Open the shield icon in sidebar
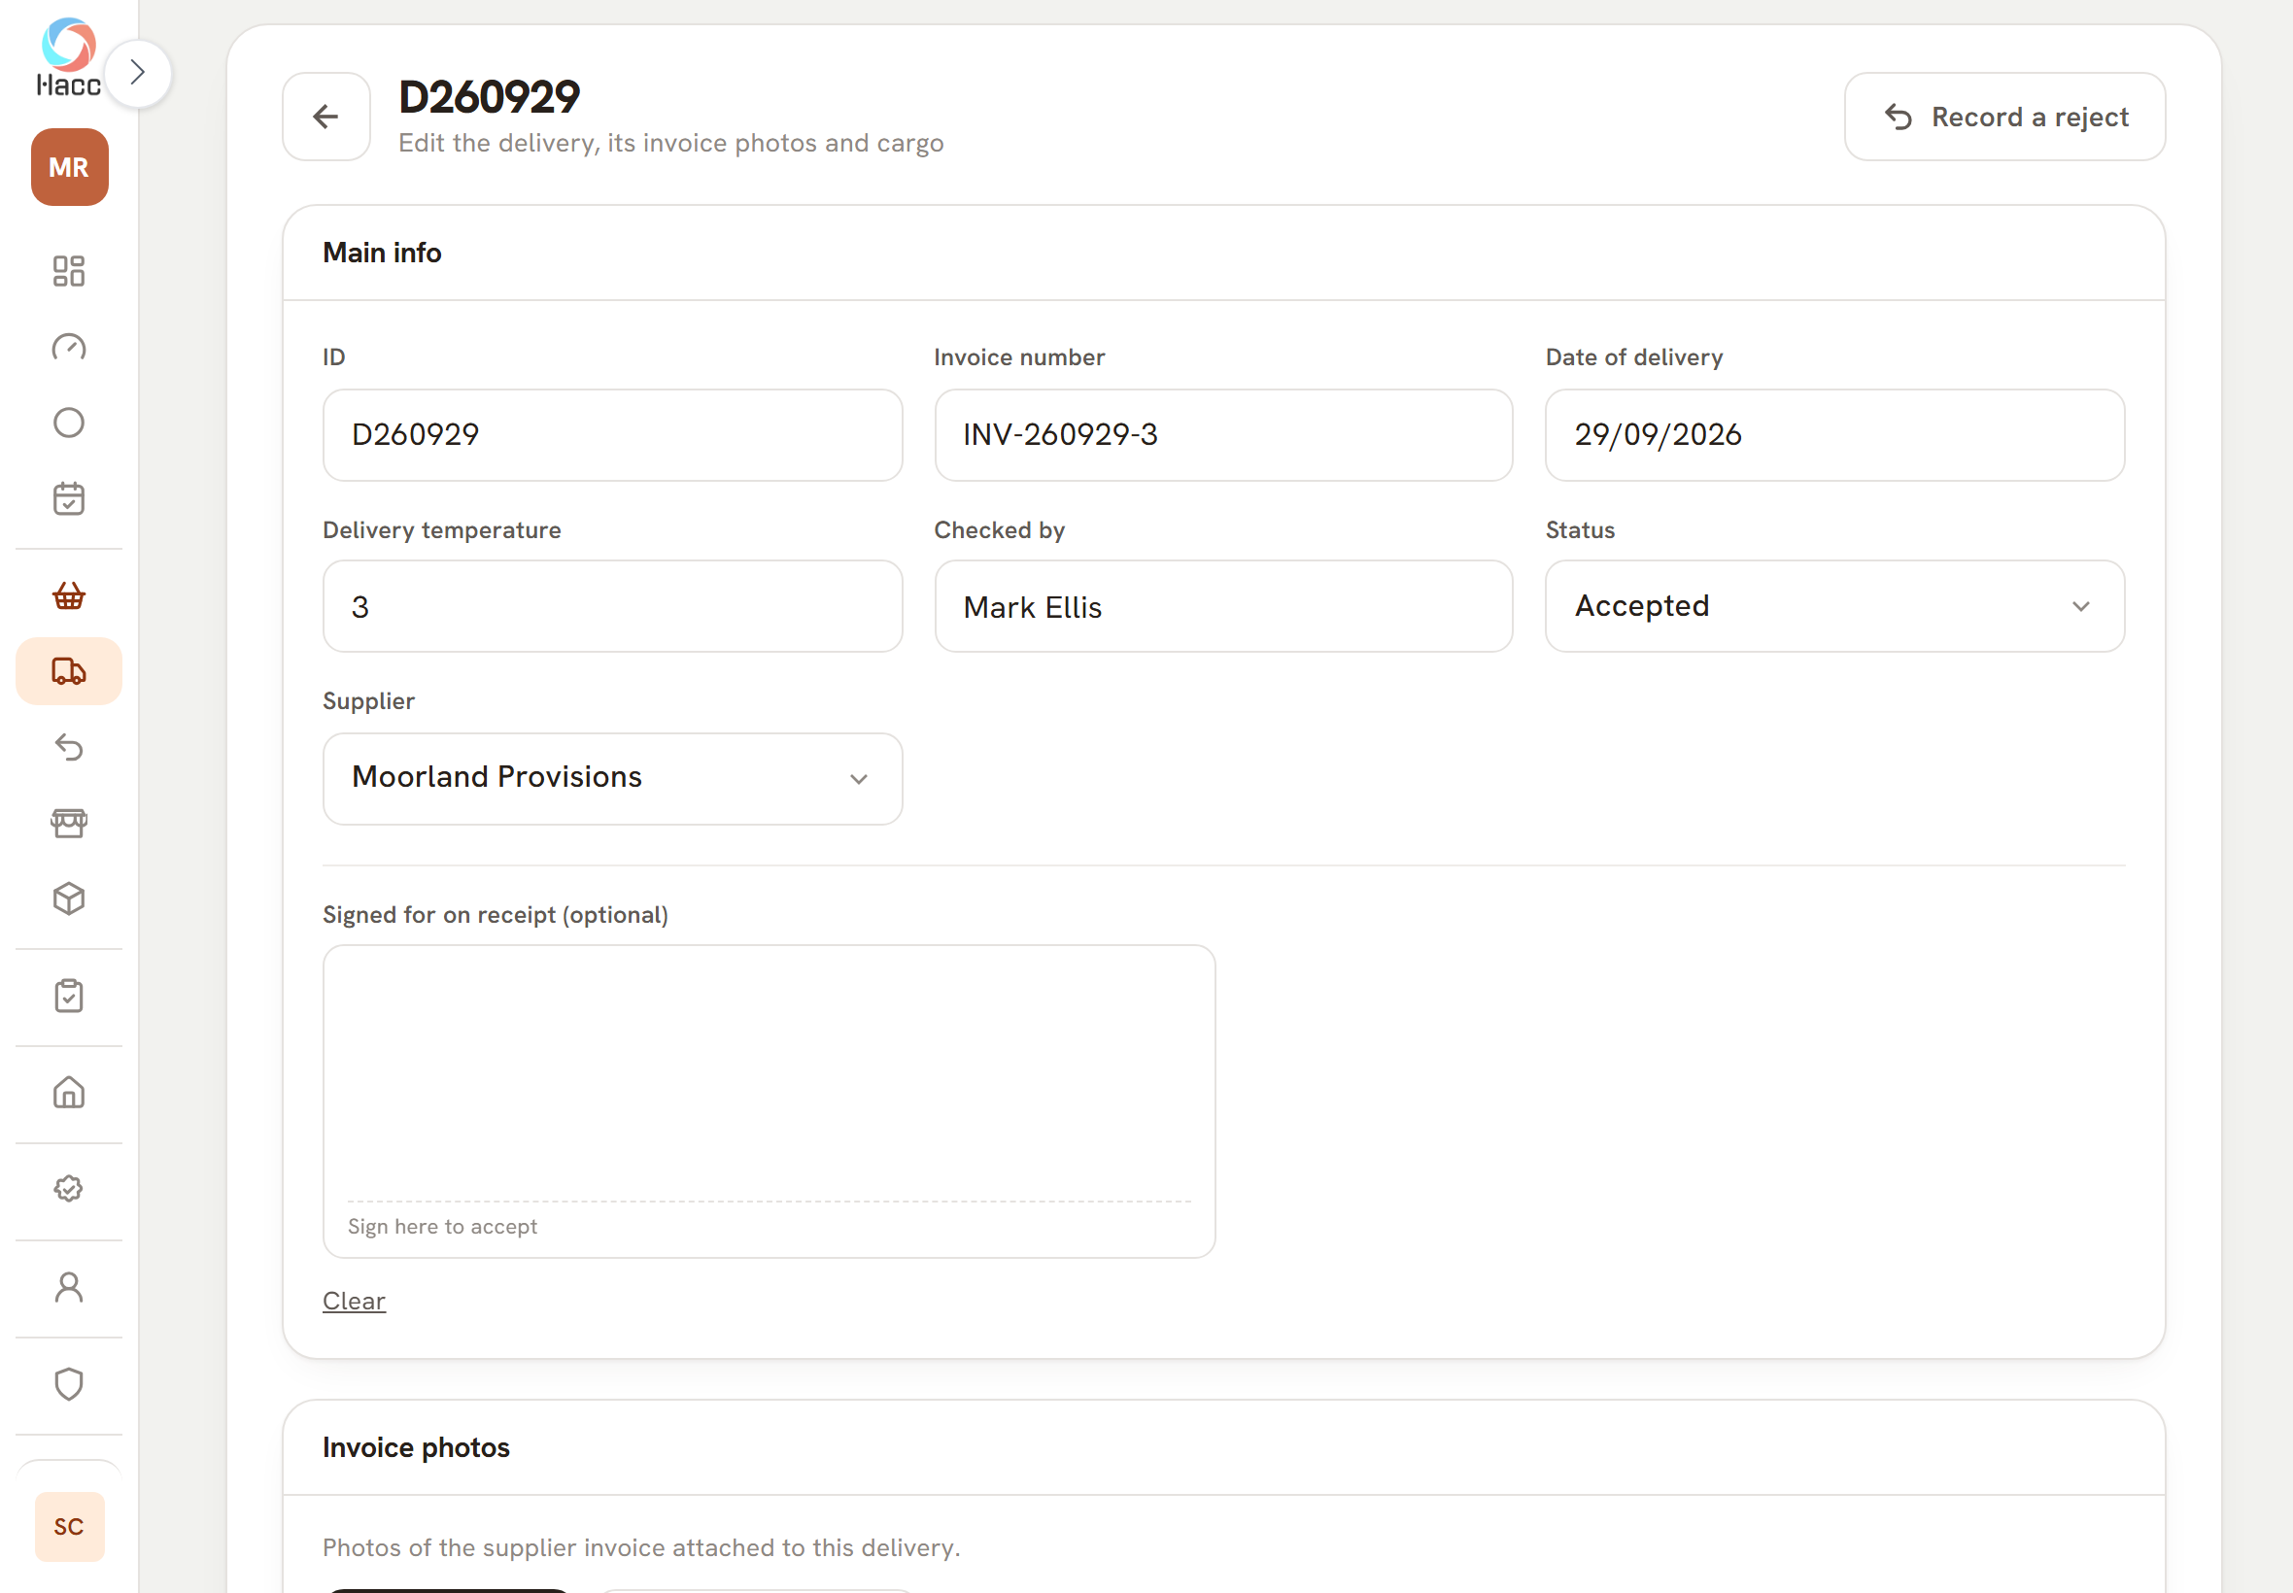 [x=69, y=1384]
